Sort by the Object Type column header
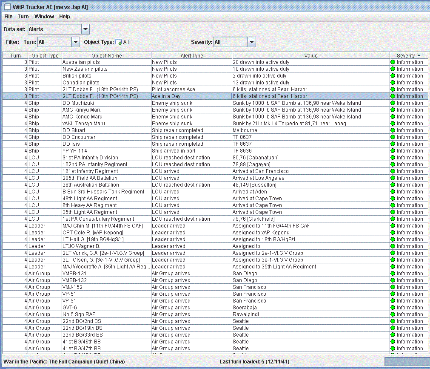Image resolution: width=430 pixels, height=369 pixels. click(45, 55)
